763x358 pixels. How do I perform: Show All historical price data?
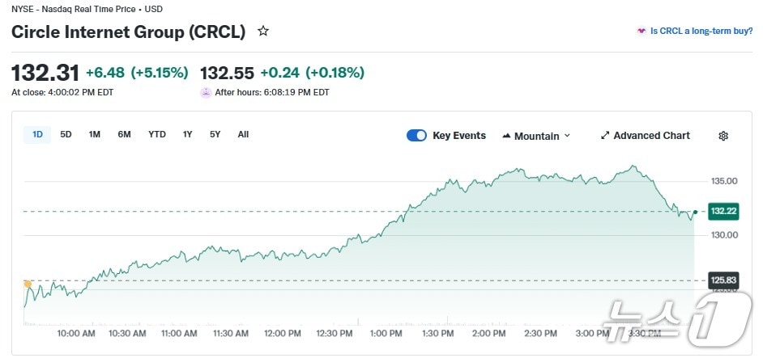pyautogui.click(x=243, y=134)
